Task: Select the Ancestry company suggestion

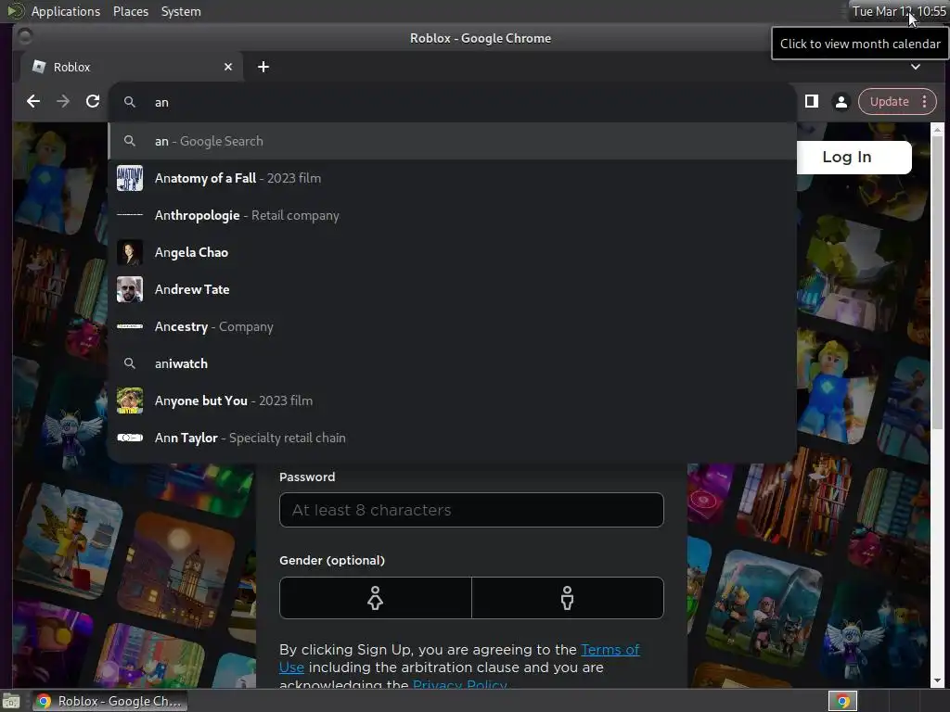Action: [452, 326]
